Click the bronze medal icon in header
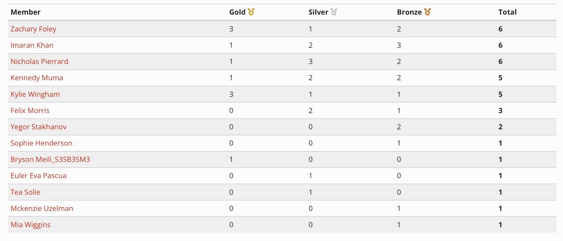 (x=428, y=12)
